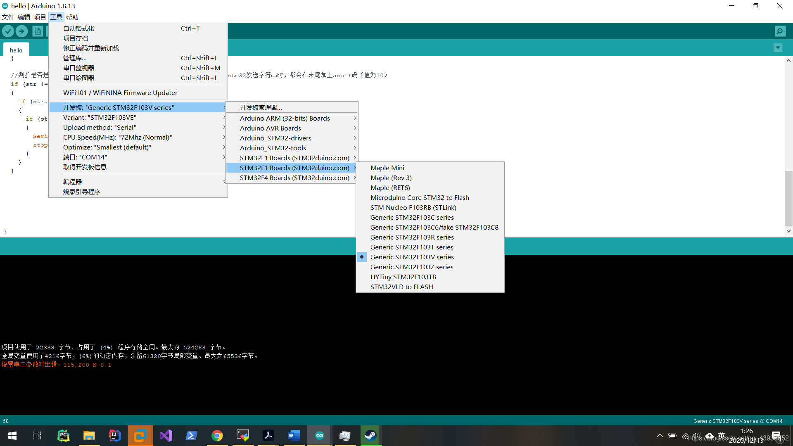Open the 项目 (Sketch) menu
Image resolution: width=793 pixels, height=446 pixels.
click(40, 17)
